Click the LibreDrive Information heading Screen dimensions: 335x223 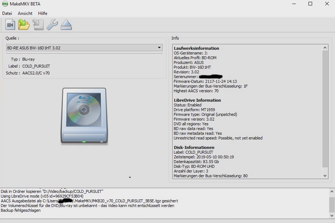(197, 100)
